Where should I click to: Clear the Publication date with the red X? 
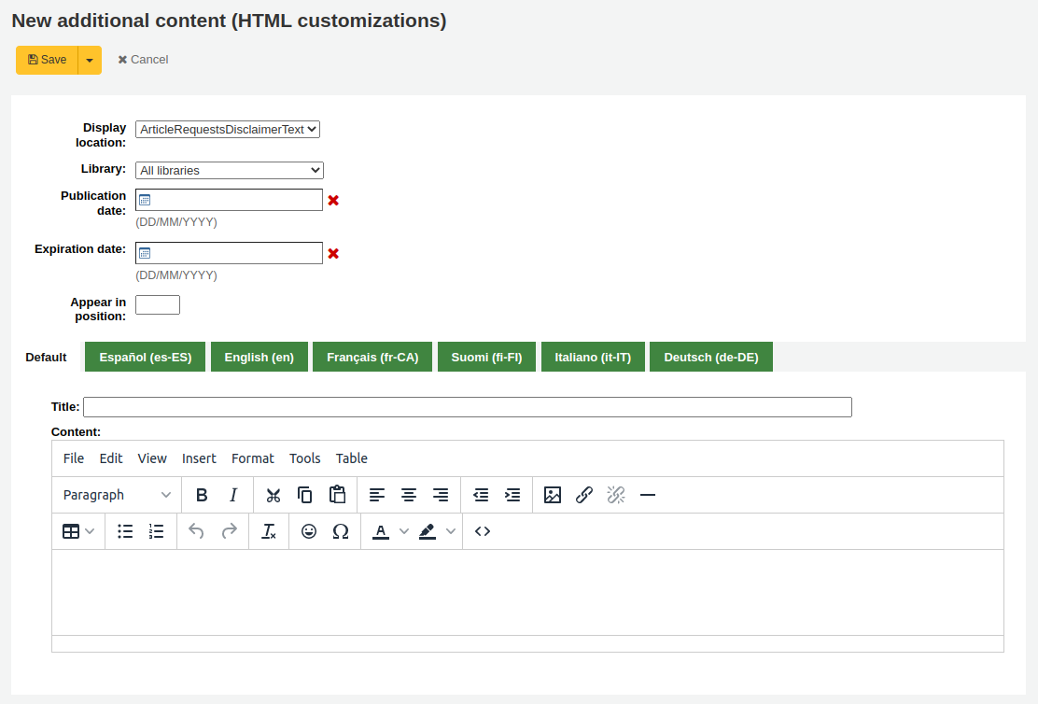[x=333, y=200]
